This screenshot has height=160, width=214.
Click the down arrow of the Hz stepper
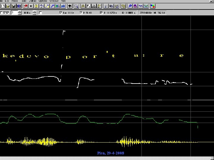pos(35,14)
